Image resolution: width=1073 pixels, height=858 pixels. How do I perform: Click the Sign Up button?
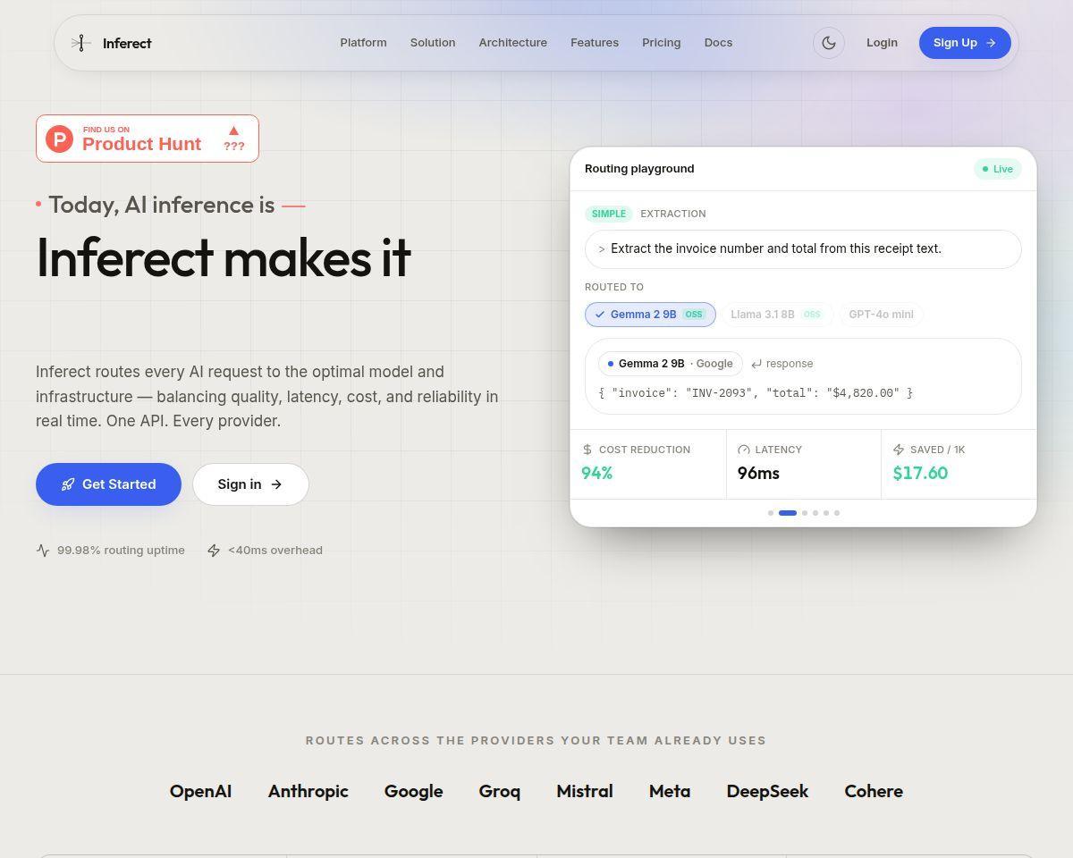point(965,43)
